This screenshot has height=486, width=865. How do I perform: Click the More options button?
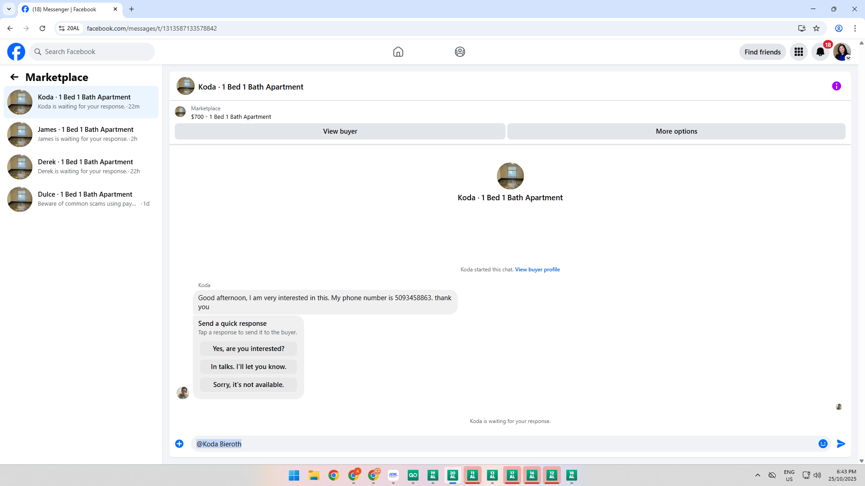coord(676,131)
